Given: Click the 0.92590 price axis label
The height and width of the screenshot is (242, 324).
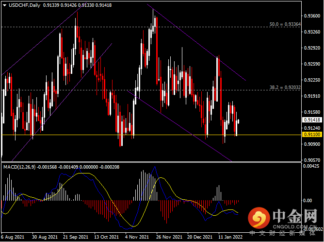Looking at the screenshot, I should (x=312, y=64).
